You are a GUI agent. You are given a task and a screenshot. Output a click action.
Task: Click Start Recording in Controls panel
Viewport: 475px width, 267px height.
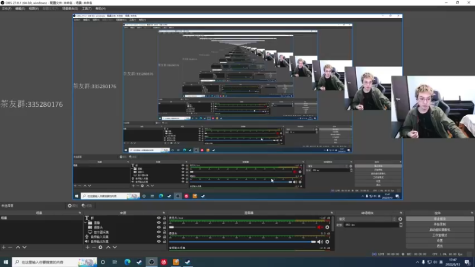(439, 224)
